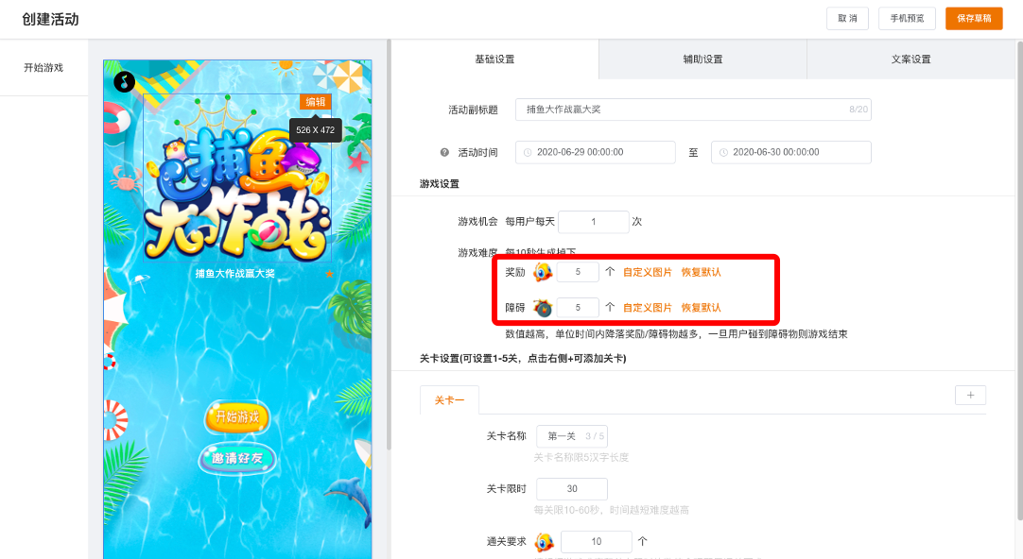The image size is (1023, 559).
Task: Click the music note icon in preview
Action: (124, 82)
